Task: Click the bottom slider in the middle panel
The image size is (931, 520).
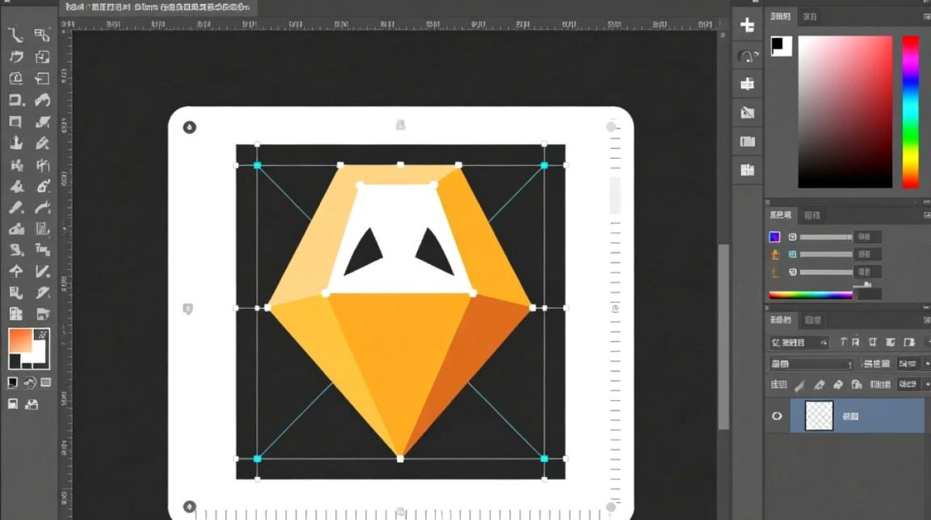Action: [826, 272]
